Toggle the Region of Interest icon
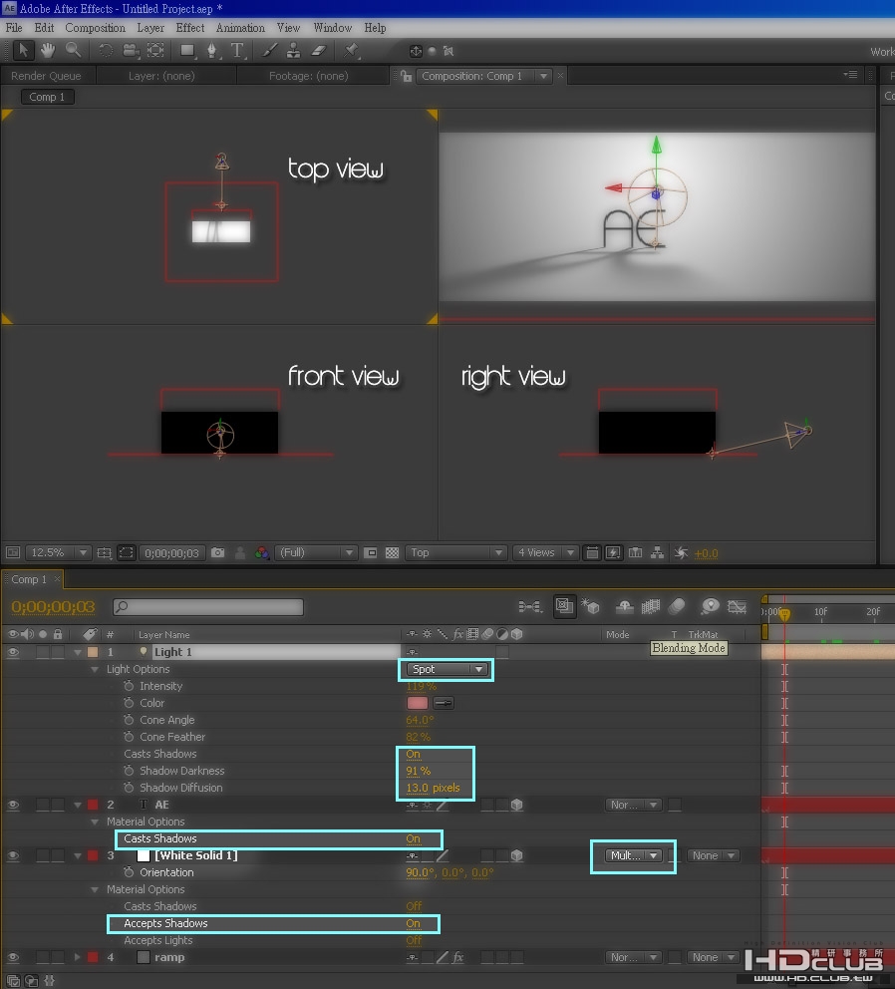895x989 pixels. point(371,553)
